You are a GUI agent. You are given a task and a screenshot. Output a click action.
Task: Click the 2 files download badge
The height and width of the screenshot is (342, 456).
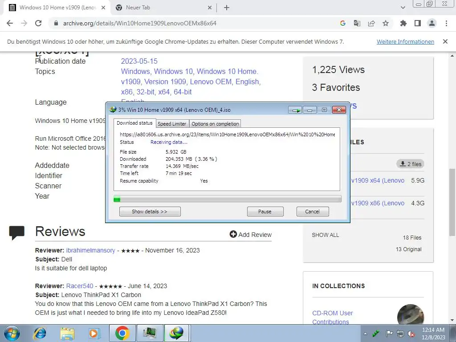point(410,164)
